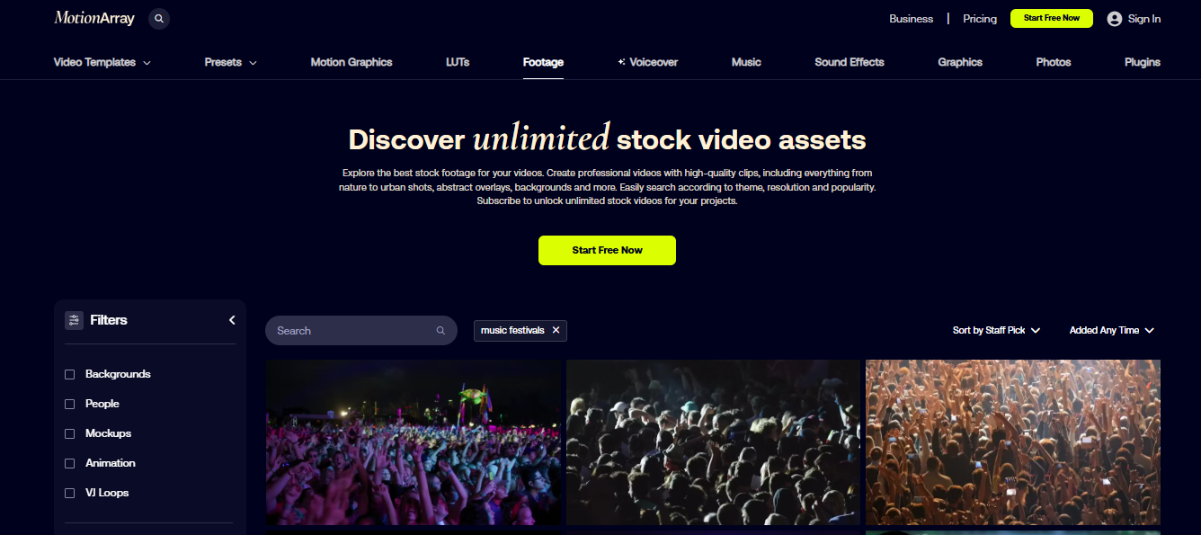Screen dimensions: 1201x535
Task: Check the People filter checkbox
Action: pyautogui.click(x=70, y=404)
